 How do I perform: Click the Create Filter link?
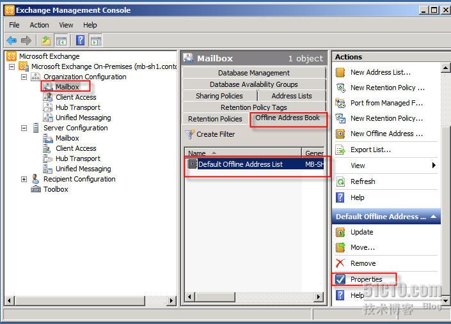pos(216,134)
